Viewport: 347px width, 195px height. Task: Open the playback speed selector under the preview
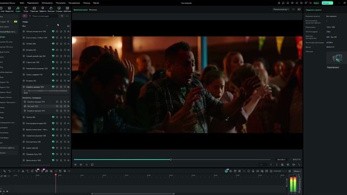(x=262, y=165)
